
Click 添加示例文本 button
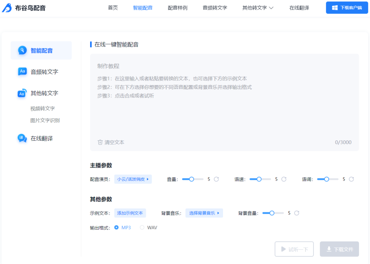pos(130,213)
